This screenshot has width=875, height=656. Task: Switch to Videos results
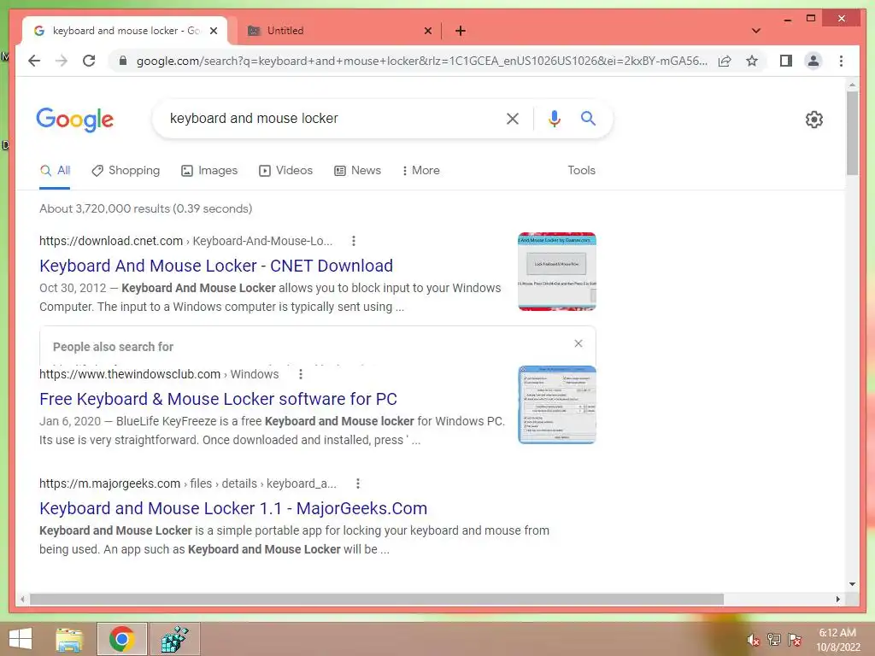click(285, 170)
